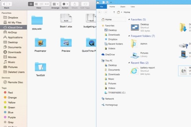Collapse the Recent files (2) group
This screenshot has height=127, width=191.
pyautogui.click(x=129, y=63)
